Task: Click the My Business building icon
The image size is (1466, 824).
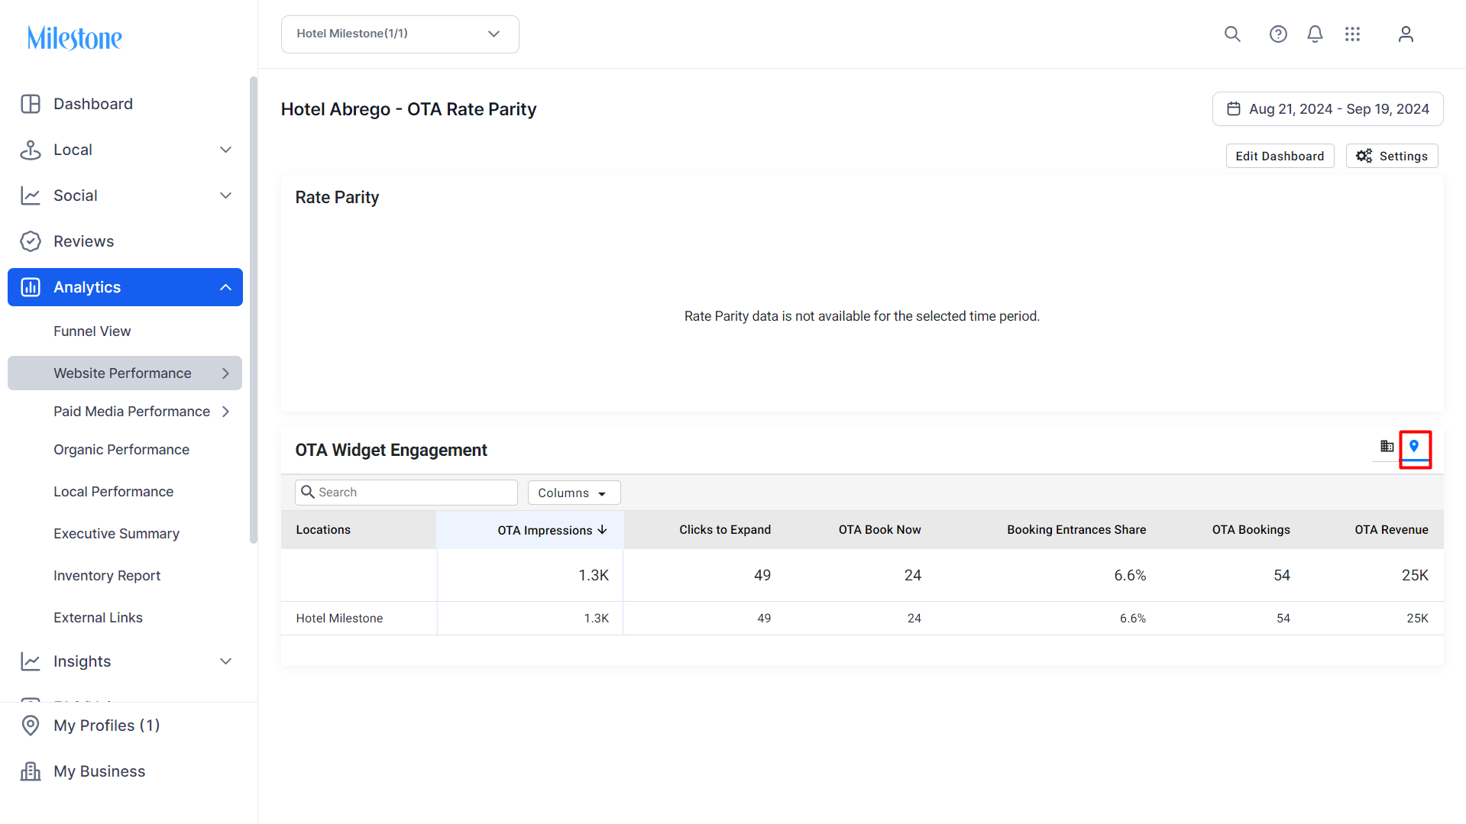Action: click(31, 771)
